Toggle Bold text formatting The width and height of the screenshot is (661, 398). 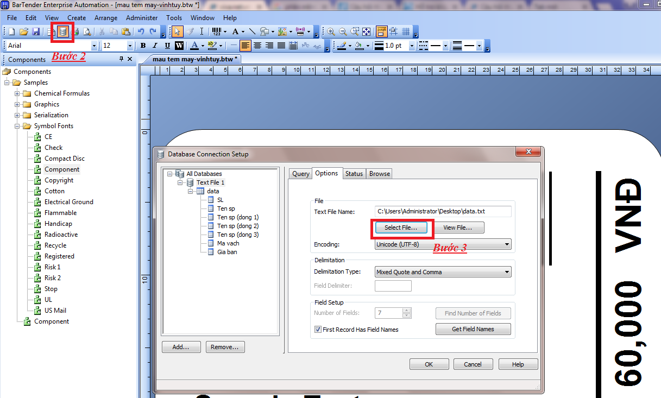pyautogui.click(x=143, y=46)
